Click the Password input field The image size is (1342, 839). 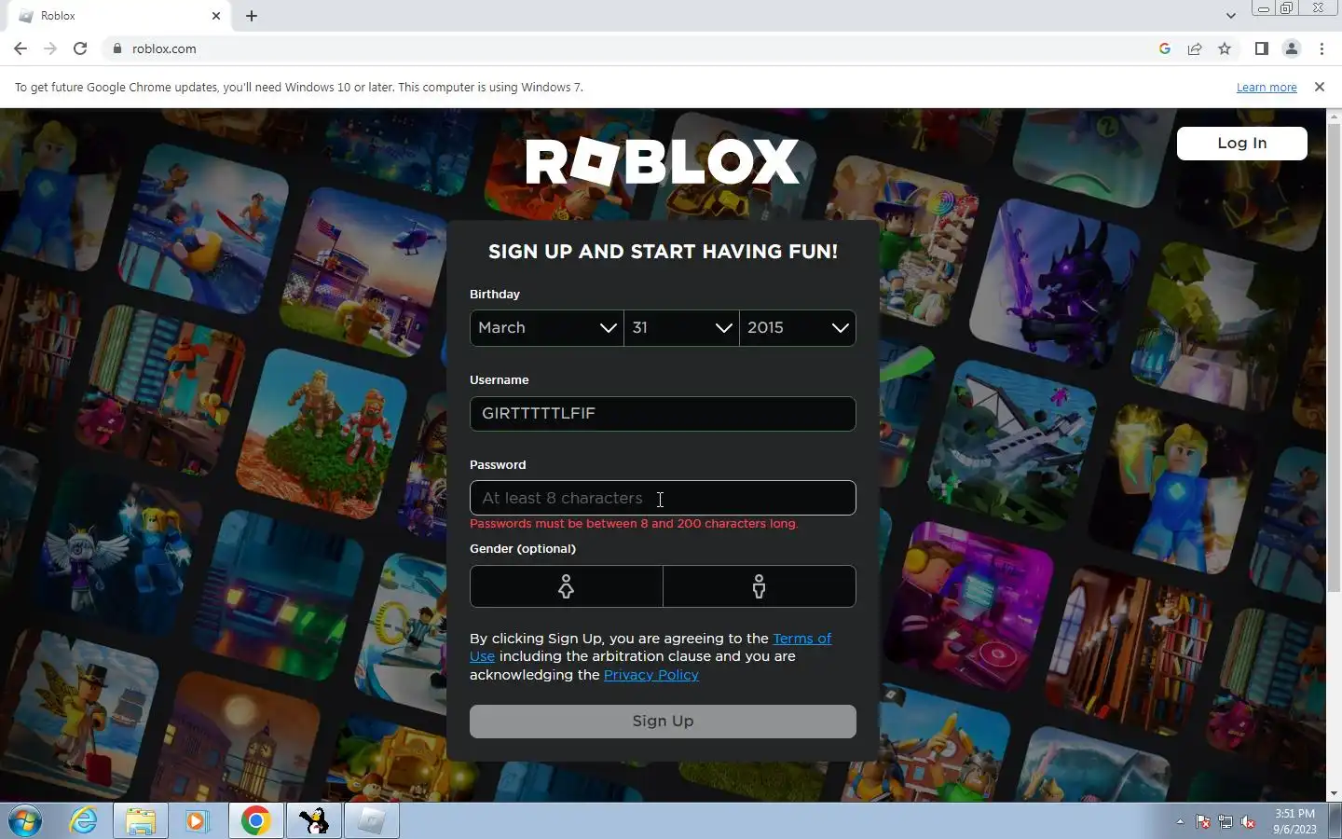click(663, 498)
